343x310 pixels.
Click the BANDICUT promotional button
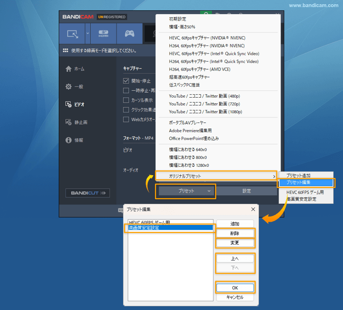[87, 193]
